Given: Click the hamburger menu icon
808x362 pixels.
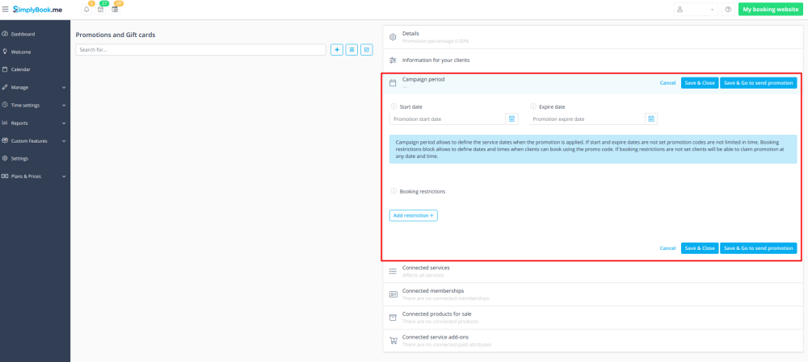Looking at the screenshot, I should click(6, 9).
